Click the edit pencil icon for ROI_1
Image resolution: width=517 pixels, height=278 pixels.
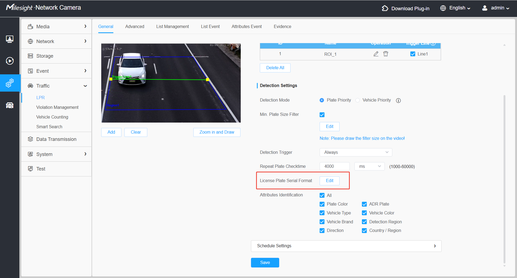pyautogui.click(x=376, y=54)
